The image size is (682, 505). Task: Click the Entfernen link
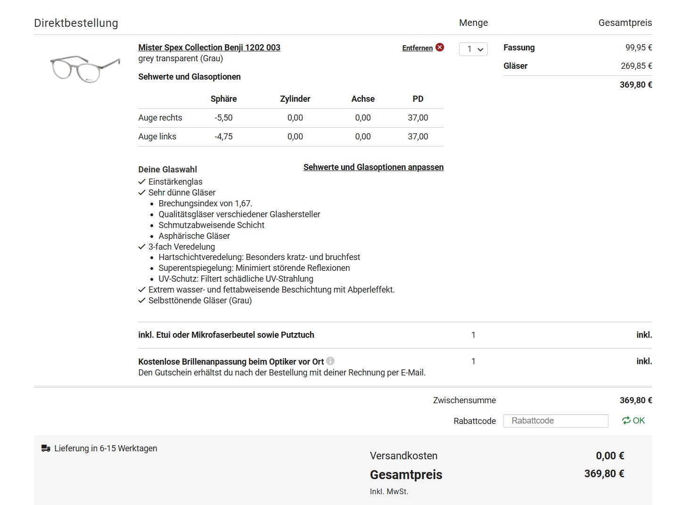417,48
